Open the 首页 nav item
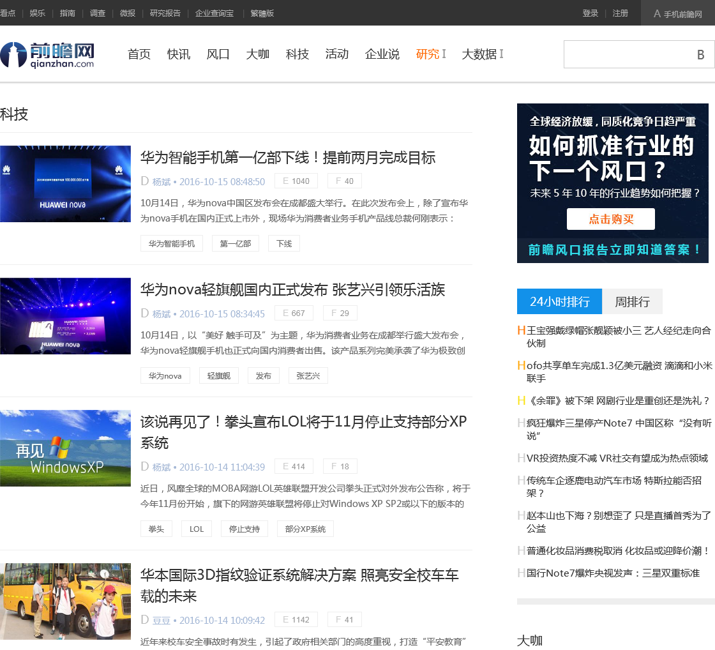Screen dimensions: 715x650 pos(139,54)
